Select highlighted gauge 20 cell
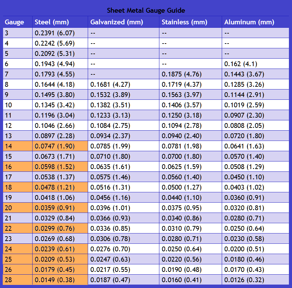 point(18,208)
